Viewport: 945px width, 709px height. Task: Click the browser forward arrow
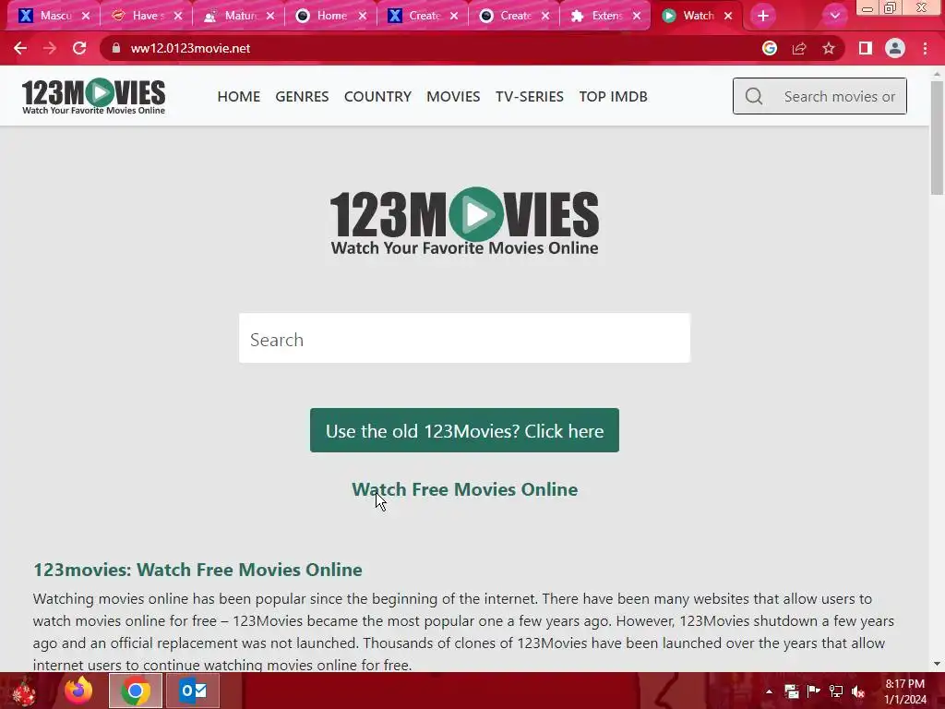[50, 48]
